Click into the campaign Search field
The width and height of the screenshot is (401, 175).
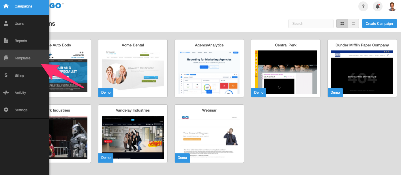pyautogui.click(x=311, y=24)
